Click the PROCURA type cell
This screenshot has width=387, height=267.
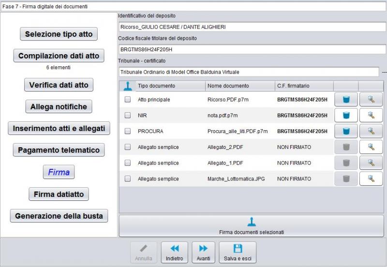pos(150,131)
